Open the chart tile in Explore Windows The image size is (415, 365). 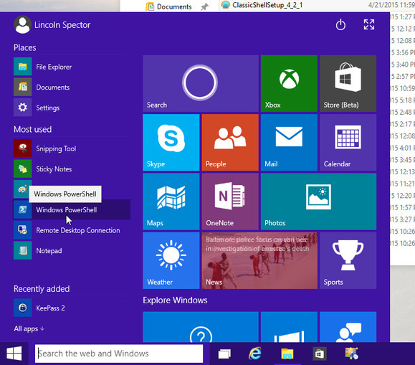289,327
